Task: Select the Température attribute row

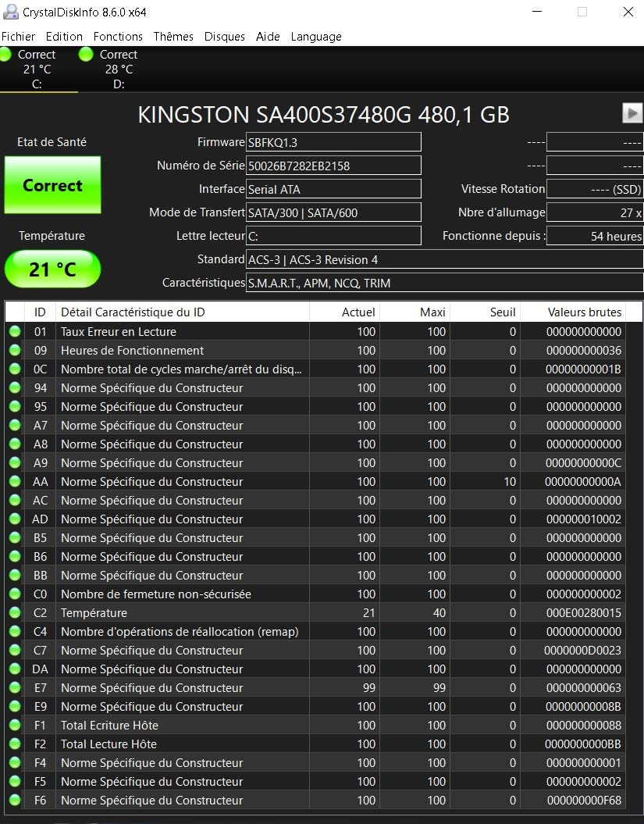Action: coord(315,613)
